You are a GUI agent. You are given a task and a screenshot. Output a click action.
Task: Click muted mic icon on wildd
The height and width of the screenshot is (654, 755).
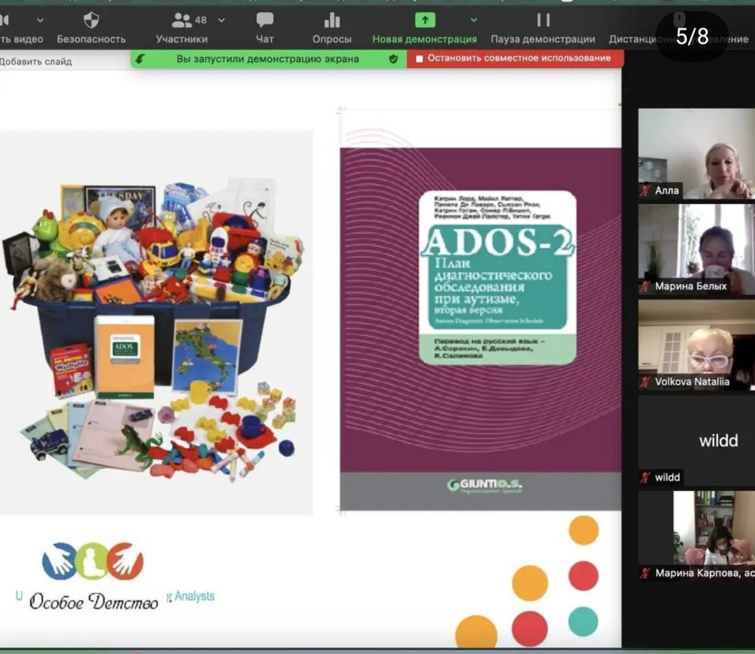coord(645,478)
